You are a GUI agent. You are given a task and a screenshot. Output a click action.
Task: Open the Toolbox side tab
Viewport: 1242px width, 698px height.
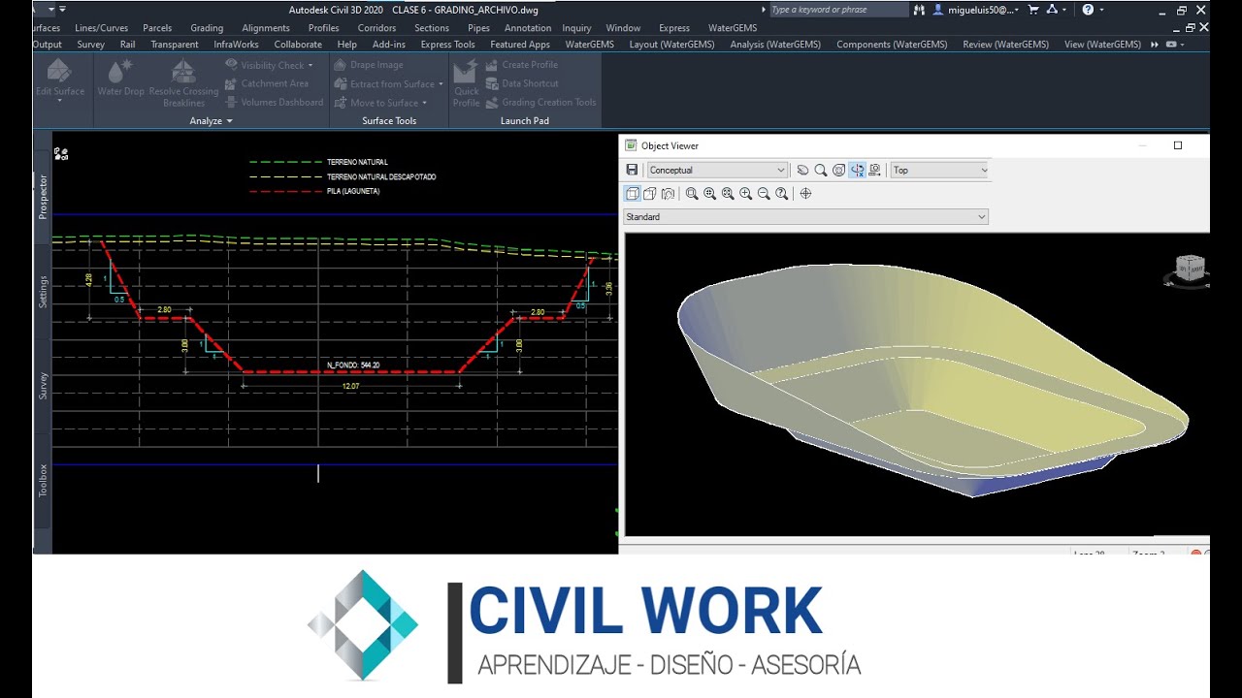(43, 480)
